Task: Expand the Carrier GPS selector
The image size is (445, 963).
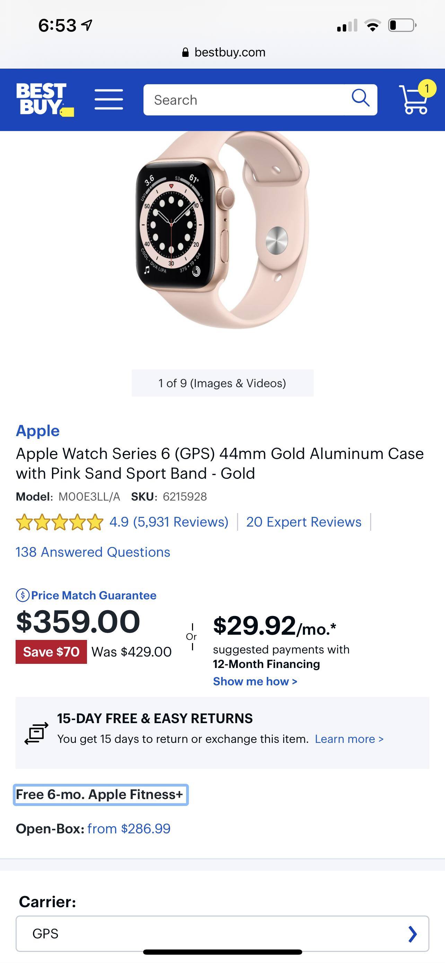Action: (x=222, y=933)
